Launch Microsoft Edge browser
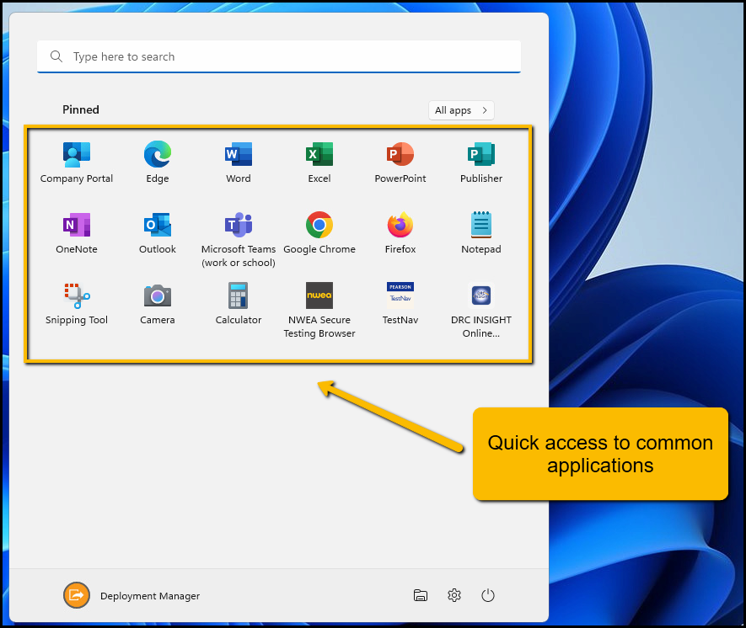The height and width of the screenshot is (628, 746). 158,162
